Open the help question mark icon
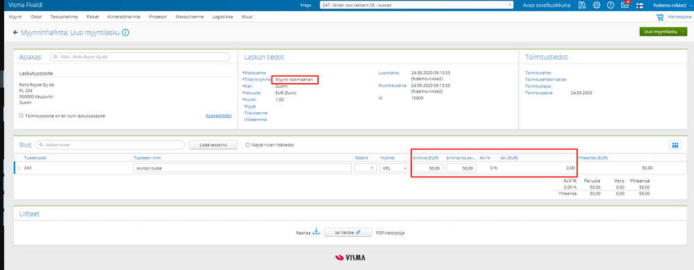The width and height of the screenshot is (694, 270). click(x=611, y=6)
